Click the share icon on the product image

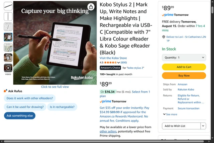[91, 7]
